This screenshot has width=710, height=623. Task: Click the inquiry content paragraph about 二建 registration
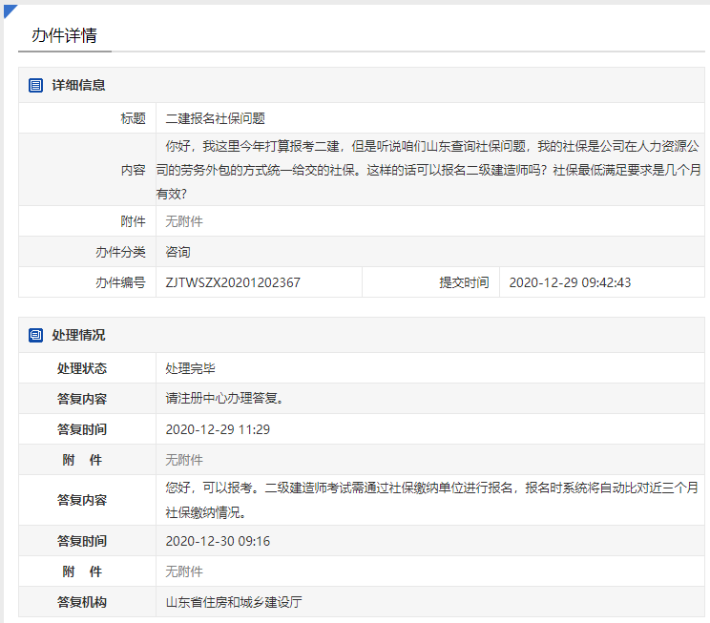click(x=429, y=170)
